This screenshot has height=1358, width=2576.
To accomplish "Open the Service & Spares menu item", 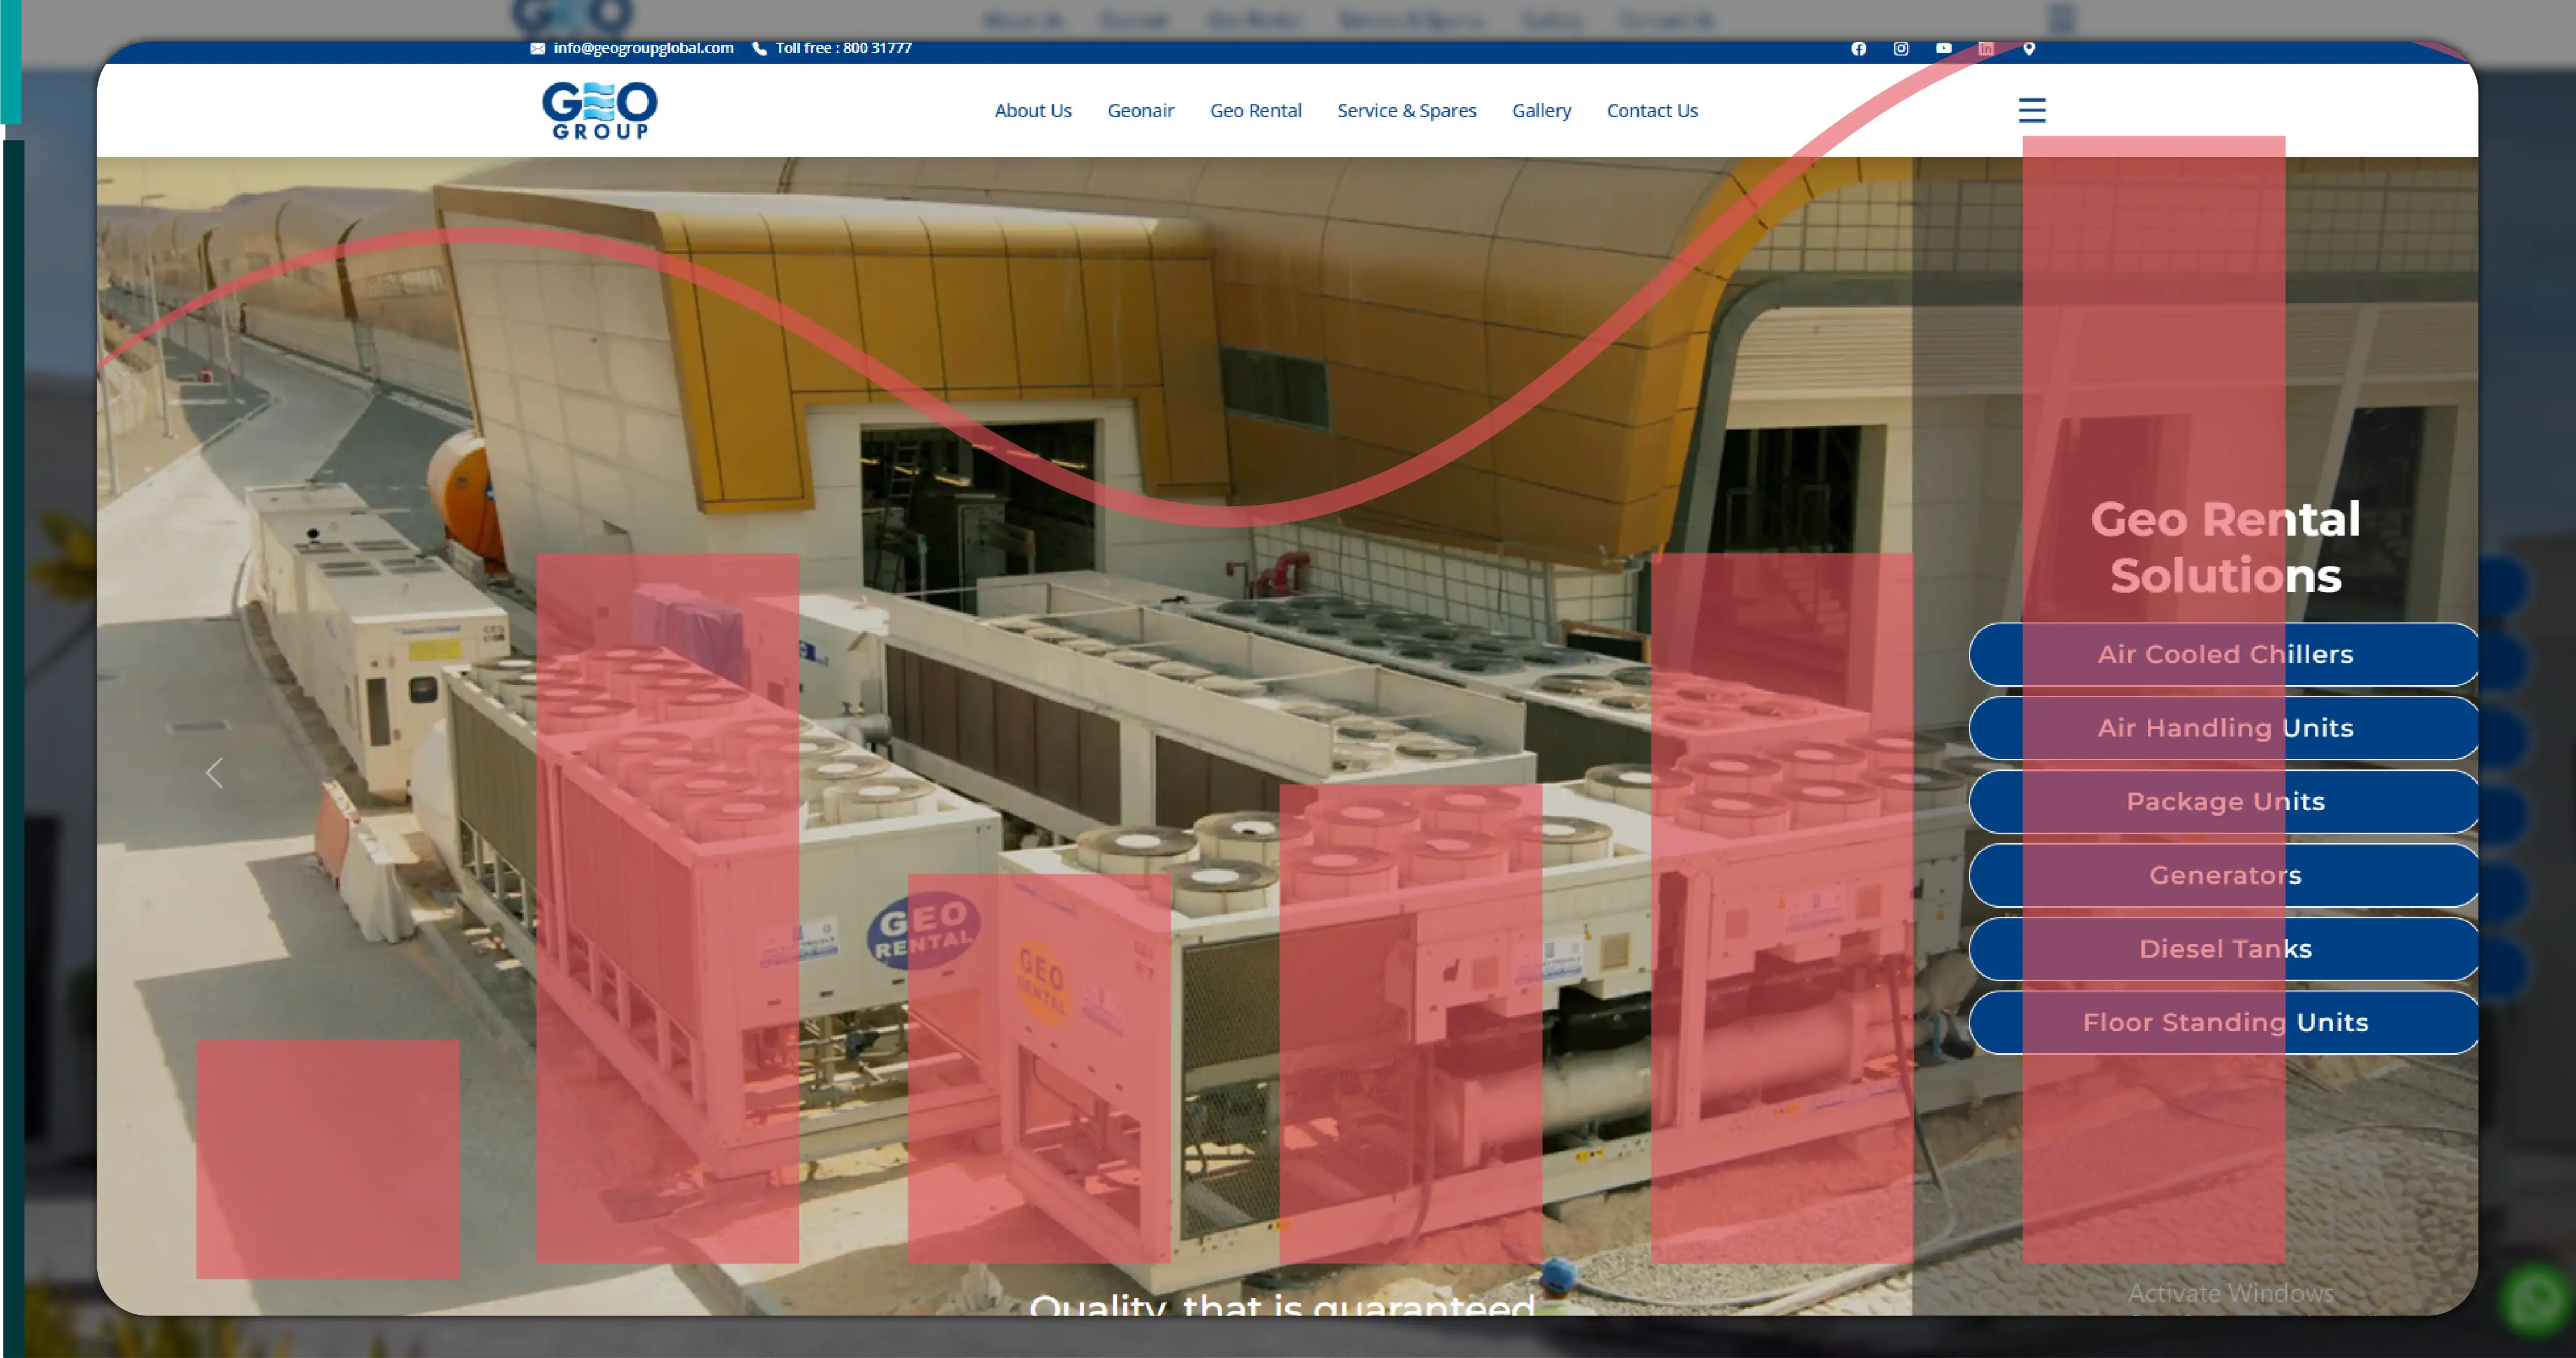I will tap(1406, 111).
